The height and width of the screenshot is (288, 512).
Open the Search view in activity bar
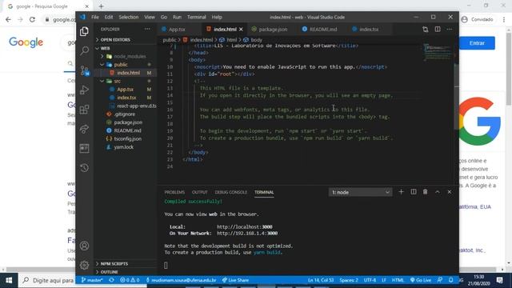[x=84, y=50]
